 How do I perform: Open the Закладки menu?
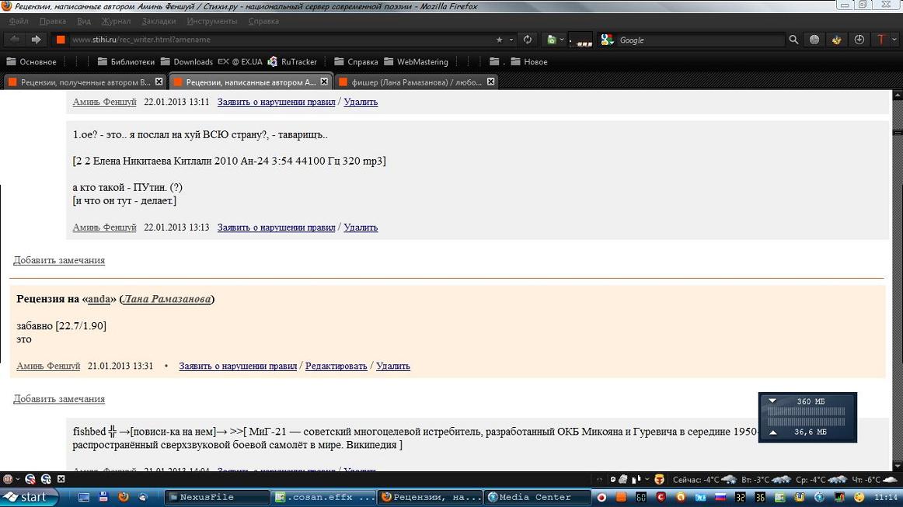coord(159,21)
